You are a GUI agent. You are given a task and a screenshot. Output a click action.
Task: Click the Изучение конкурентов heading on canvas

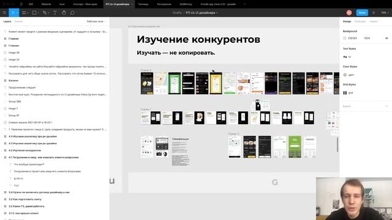198,39
